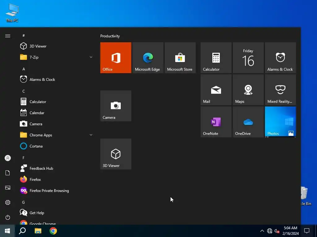Click the letter G section header
Viewport: 317px width, 237px height.
[x=24, y=202]
